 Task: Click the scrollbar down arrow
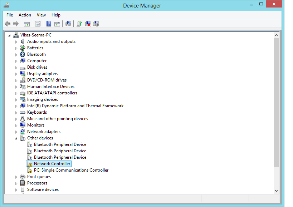276,191
